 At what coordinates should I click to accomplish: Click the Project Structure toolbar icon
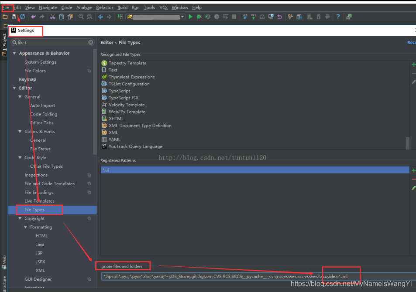pyautogui.click(x=299, y=17)
